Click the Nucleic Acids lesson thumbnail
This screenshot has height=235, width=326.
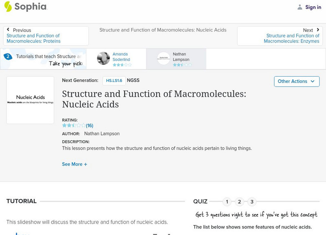click(x=30, y=100)
